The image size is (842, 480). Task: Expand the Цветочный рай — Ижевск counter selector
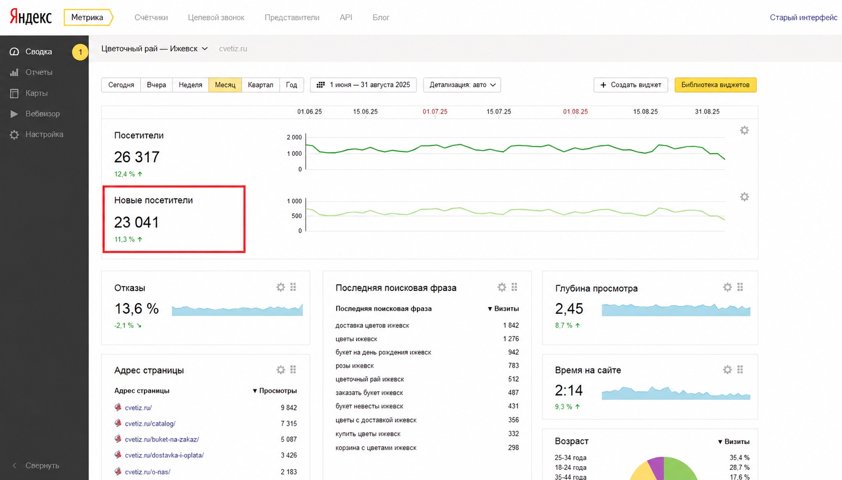(155, 49)
